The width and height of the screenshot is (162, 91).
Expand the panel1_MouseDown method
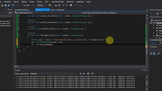18,22
